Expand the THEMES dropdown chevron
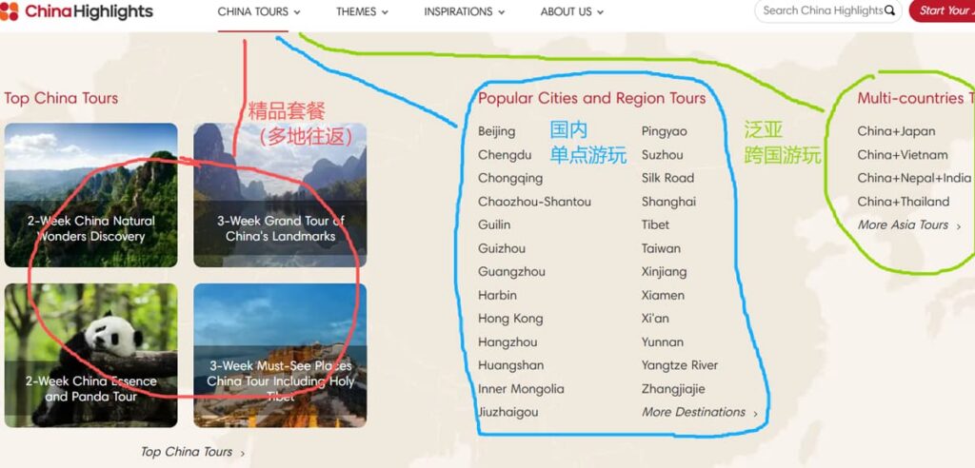The height and width of the screenshot is (468, 975). click(x=385, y=12)
